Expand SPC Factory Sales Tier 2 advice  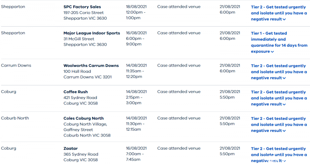pos(279,13)
